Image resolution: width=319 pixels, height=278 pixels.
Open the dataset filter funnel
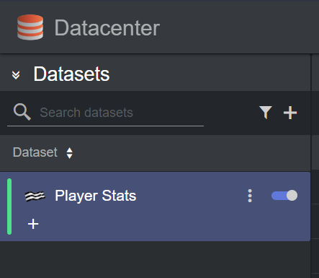266,113
